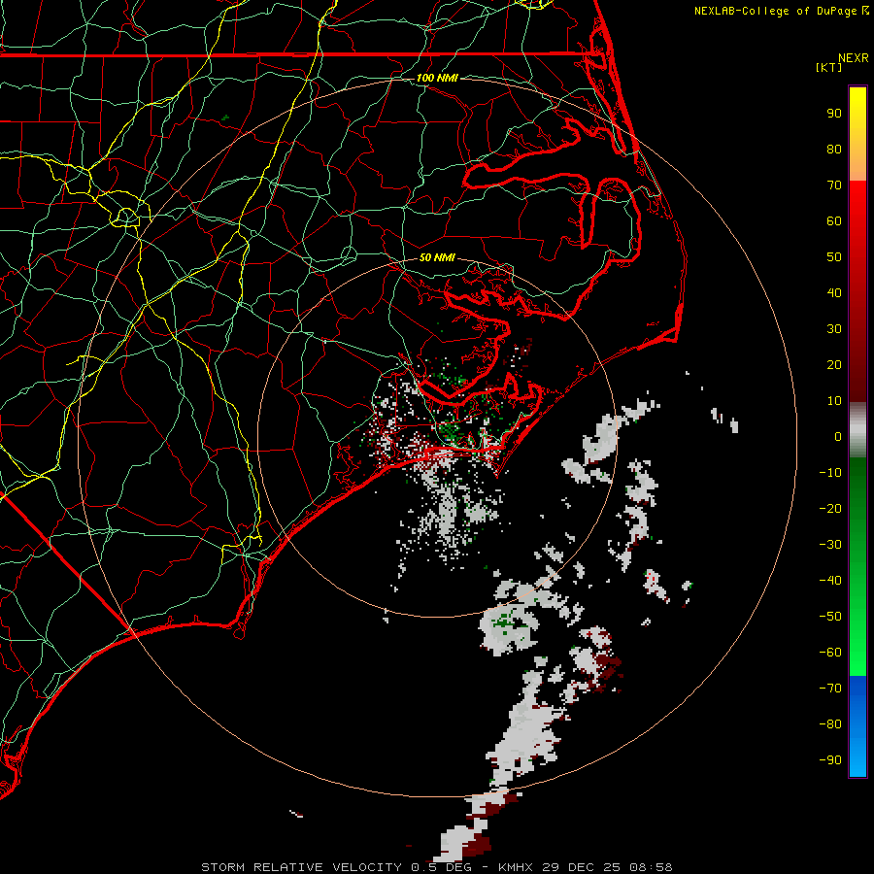Click the KMHX 29 DEC 25 08:58 timestamp
The image size is (874, 874).
(x=586, y=867)
